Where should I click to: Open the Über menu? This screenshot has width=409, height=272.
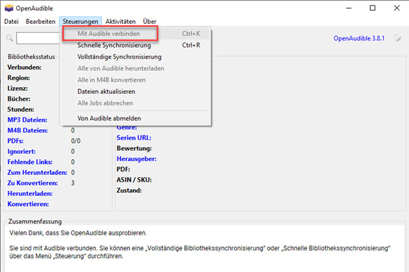coord(149,22)
